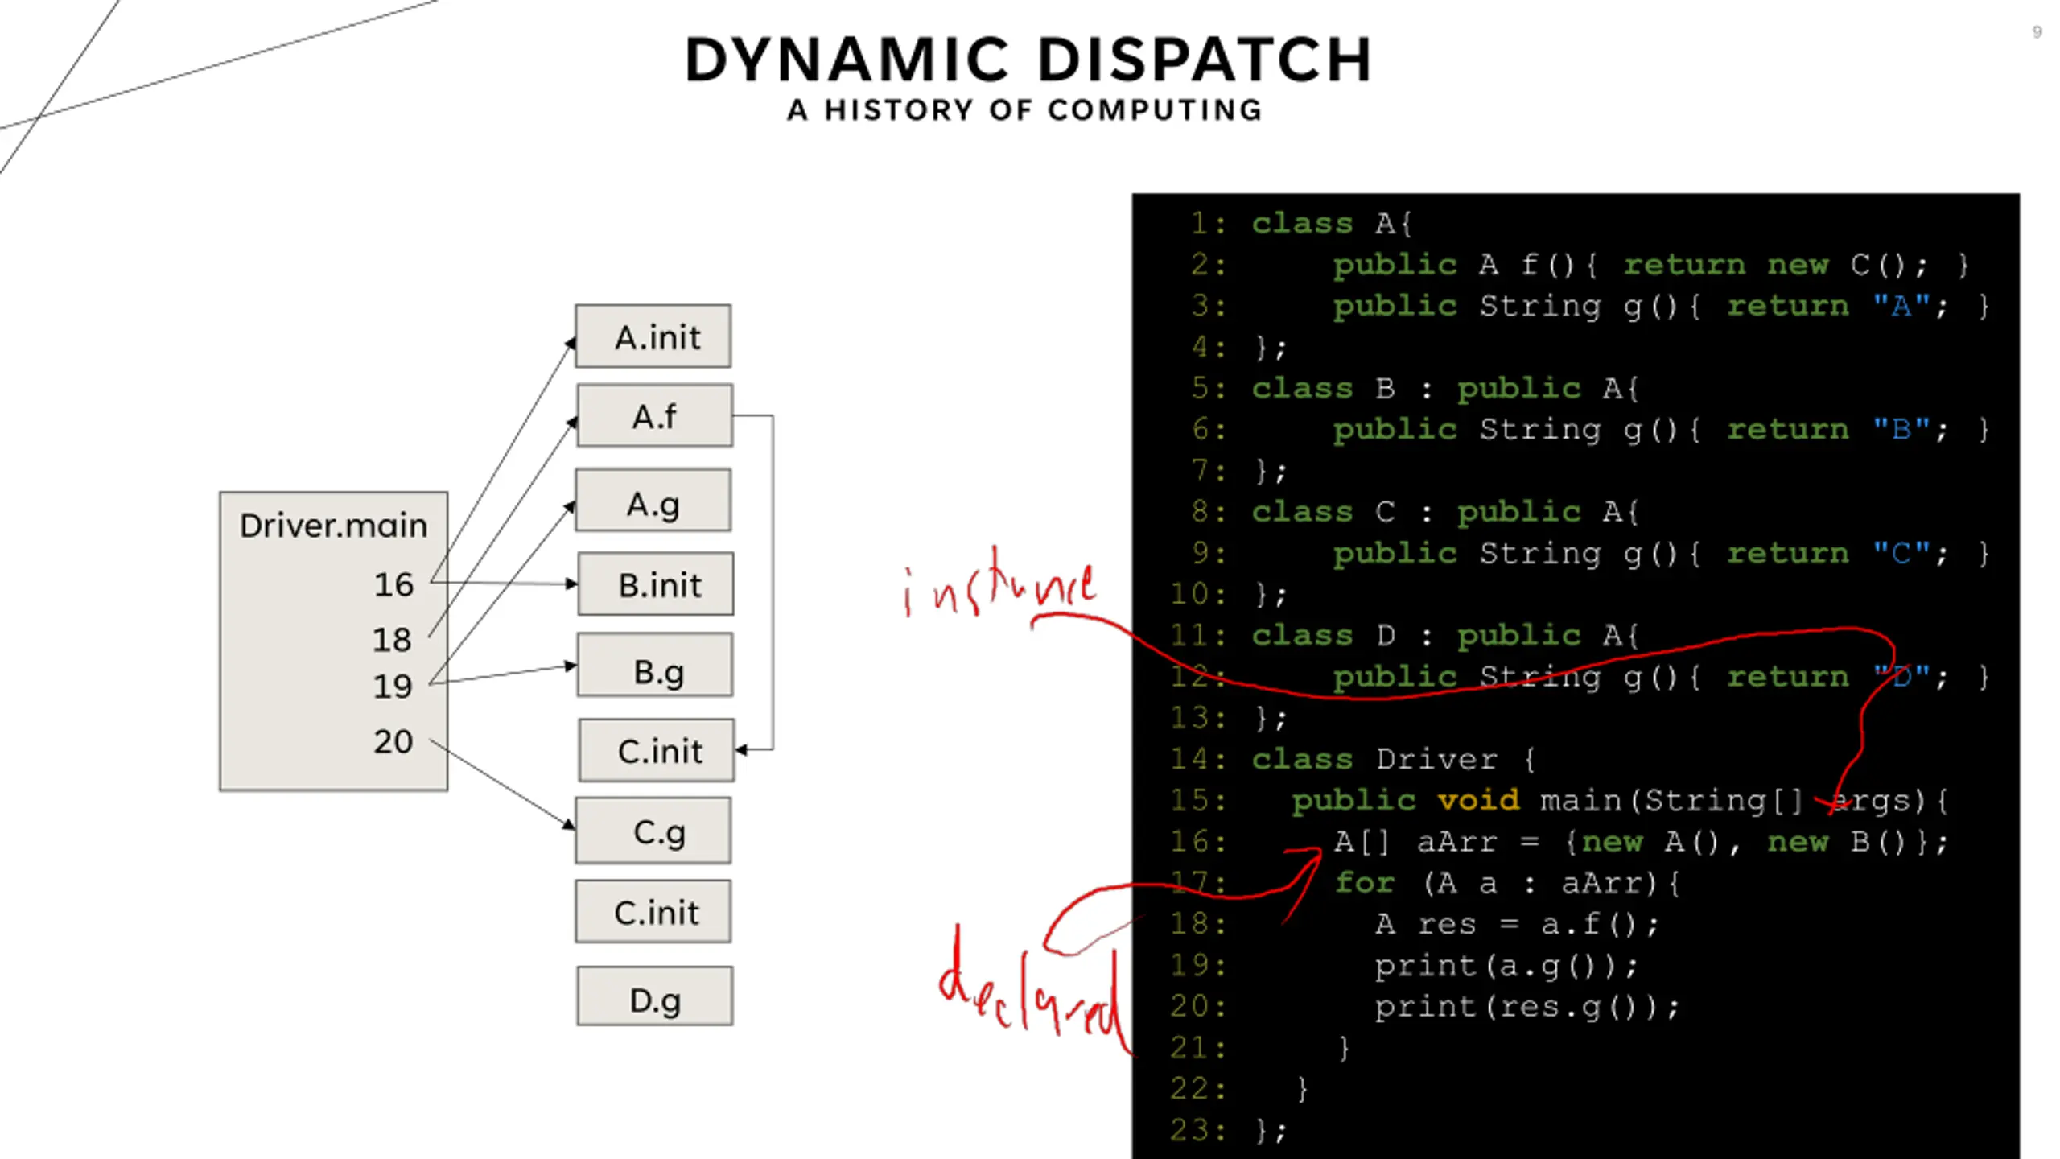Select the Driver.main label in the diagram

(333, 526)
